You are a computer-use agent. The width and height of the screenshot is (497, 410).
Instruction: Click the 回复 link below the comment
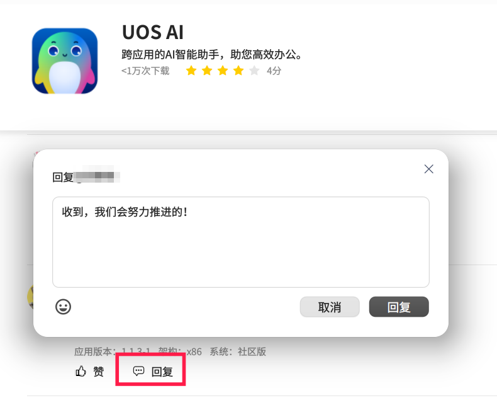point(162,372)
